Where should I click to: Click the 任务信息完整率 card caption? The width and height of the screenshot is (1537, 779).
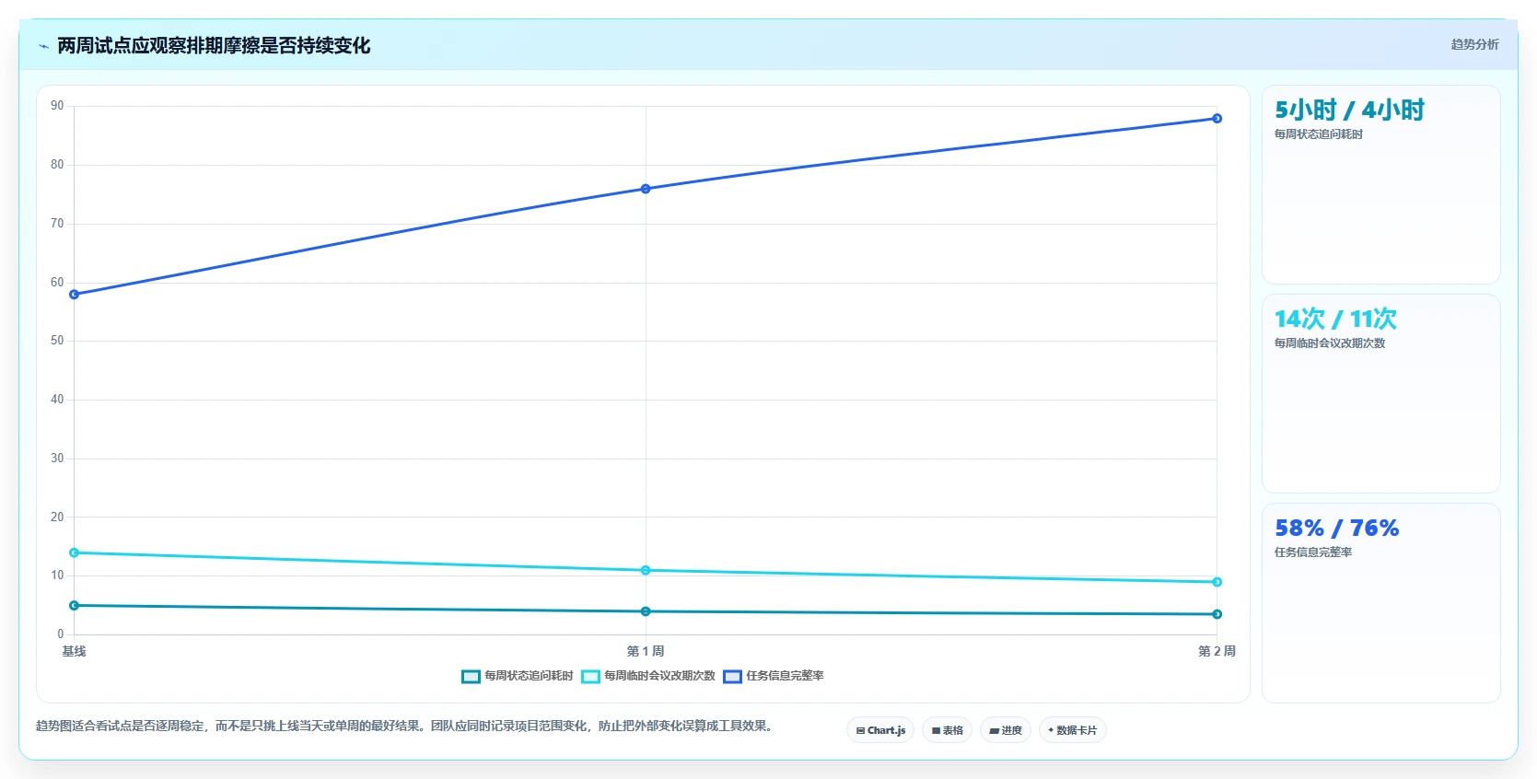(x=1312, y=552)
